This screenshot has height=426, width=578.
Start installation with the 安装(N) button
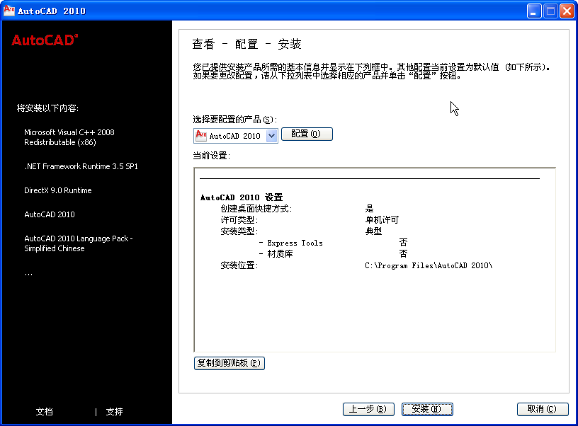coord(427,409)
